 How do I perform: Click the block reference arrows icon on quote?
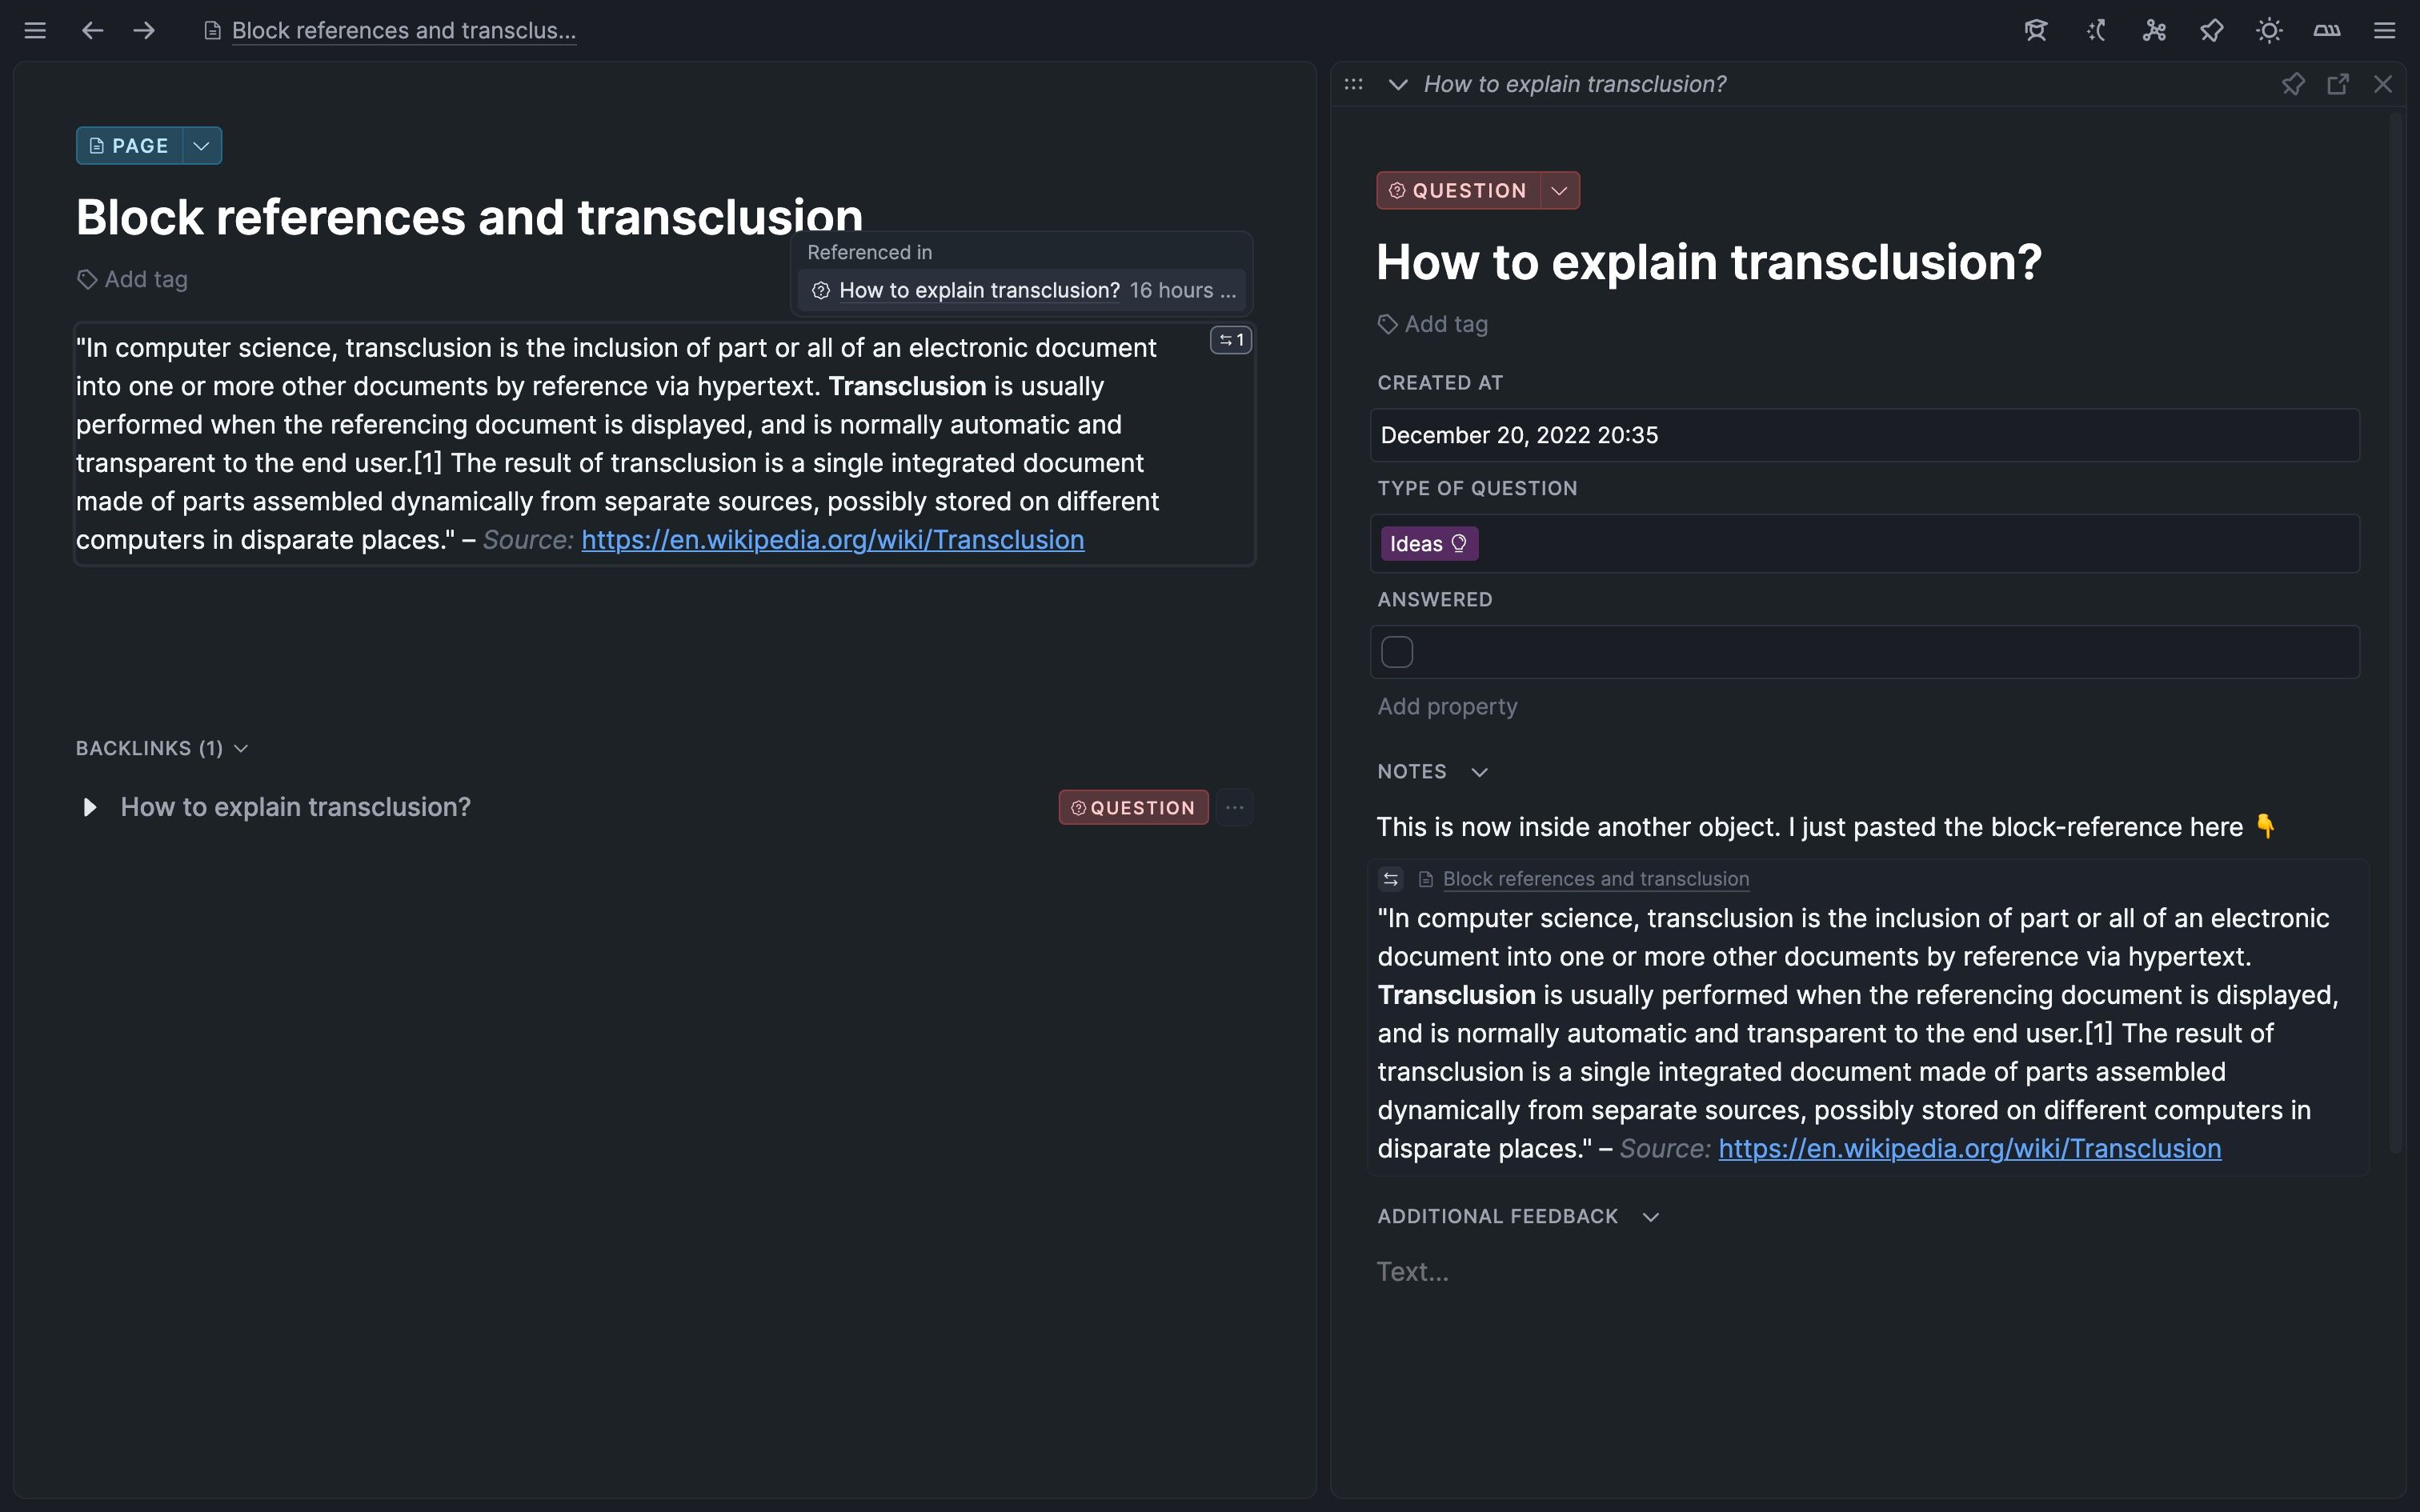tap(1230, 340)
